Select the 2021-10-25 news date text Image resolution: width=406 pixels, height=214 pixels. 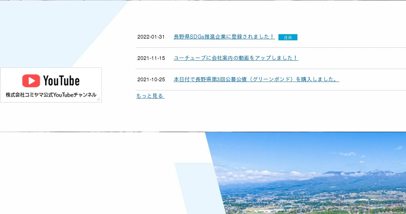pos(151,80)
